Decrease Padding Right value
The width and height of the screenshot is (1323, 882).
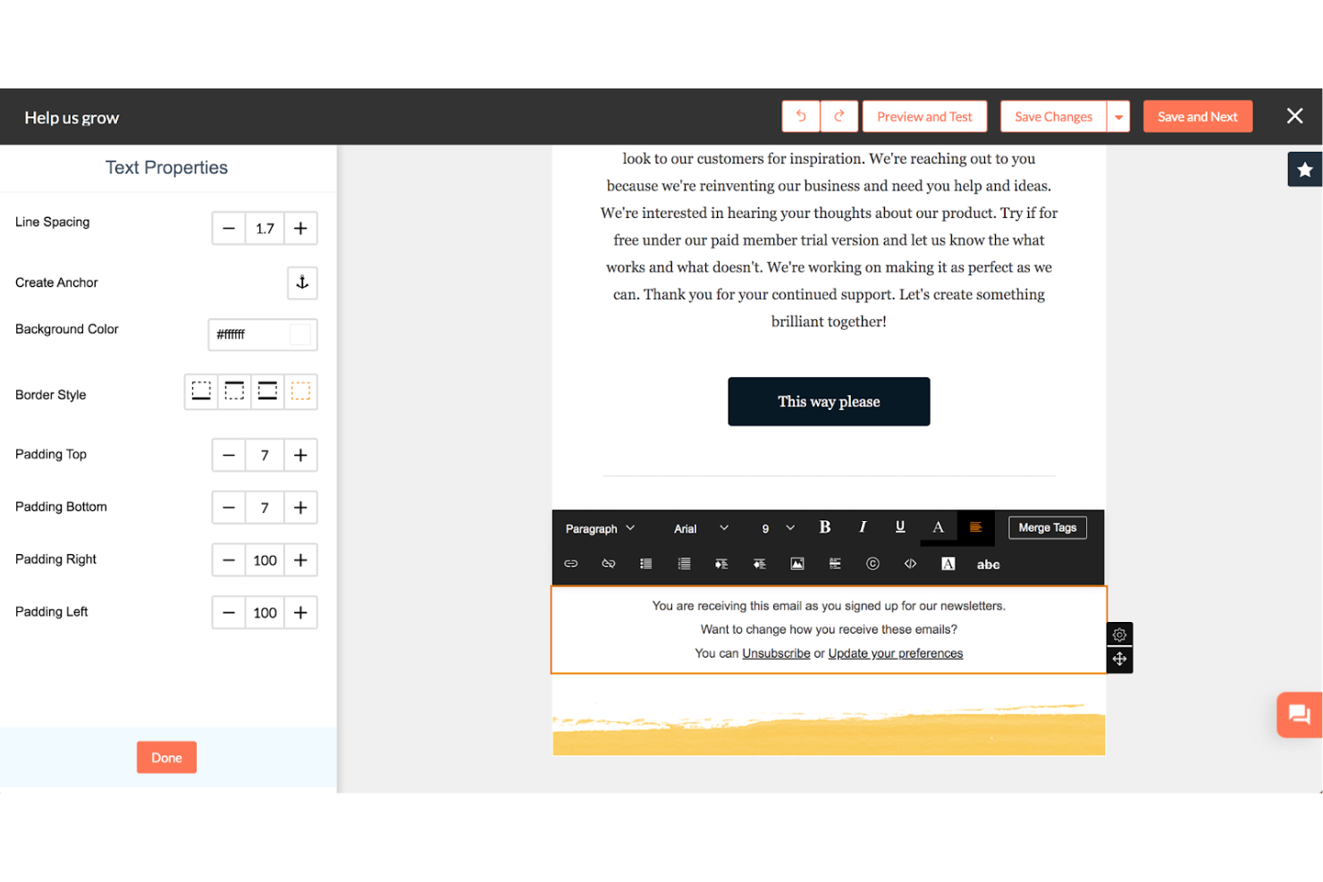pos(229,560)
